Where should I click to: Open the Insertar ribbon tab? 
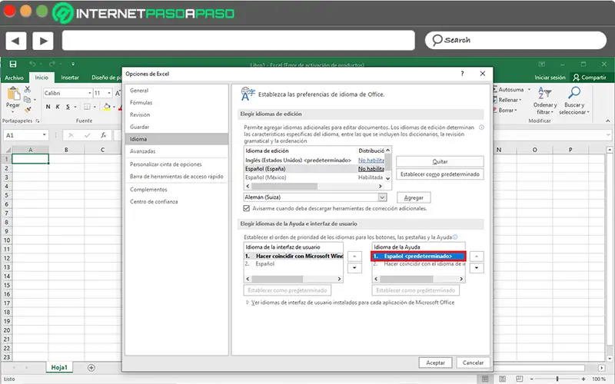click(x=70, y=78)
